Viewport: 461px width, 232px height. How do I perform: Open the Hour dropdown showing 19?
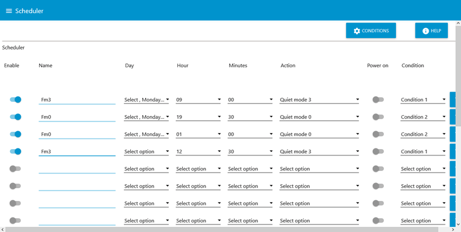pyautogui.click(x=198, y=117)
